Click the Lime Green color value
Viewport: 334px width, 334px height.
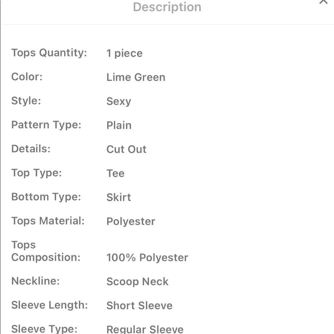(136, 77)
